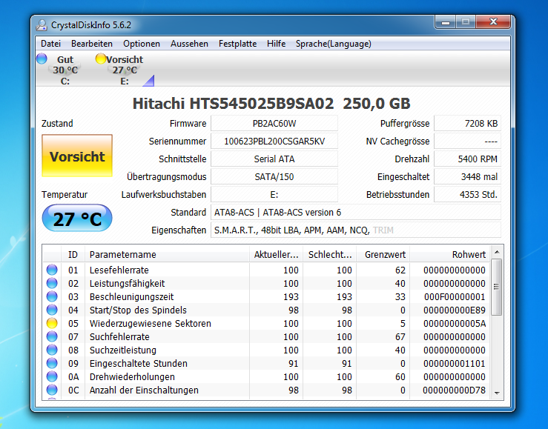Click the ID column header

[73, 254]
